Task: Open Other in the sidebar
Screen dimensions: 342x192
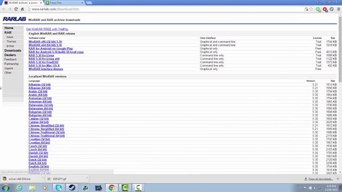Action: [8, 73]
